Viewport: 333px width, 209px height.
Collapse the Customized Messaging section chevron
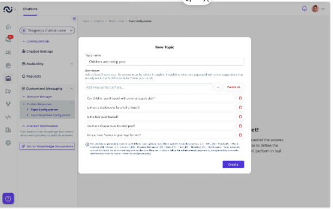click(72, 88)
